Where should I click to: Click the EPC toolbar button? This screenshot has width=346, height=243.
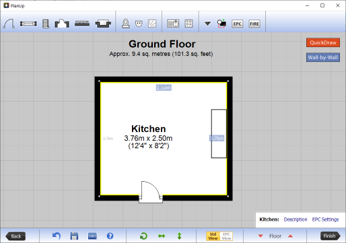[x=237, y=24]
